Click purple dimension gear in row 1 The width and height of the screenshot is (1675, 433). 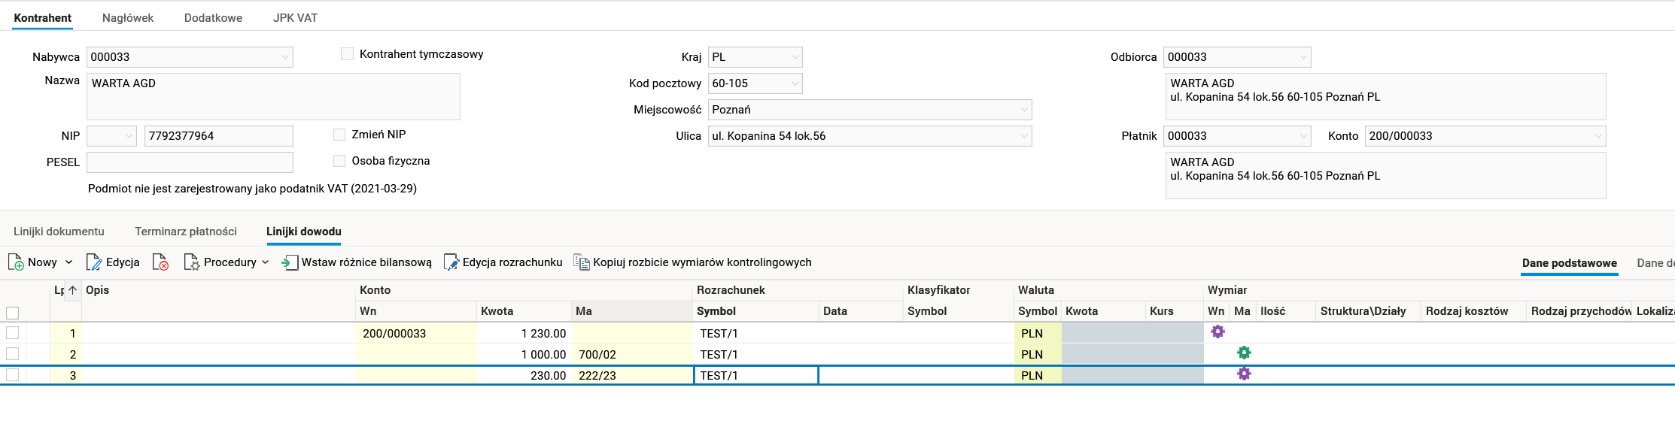[1217, 332]
